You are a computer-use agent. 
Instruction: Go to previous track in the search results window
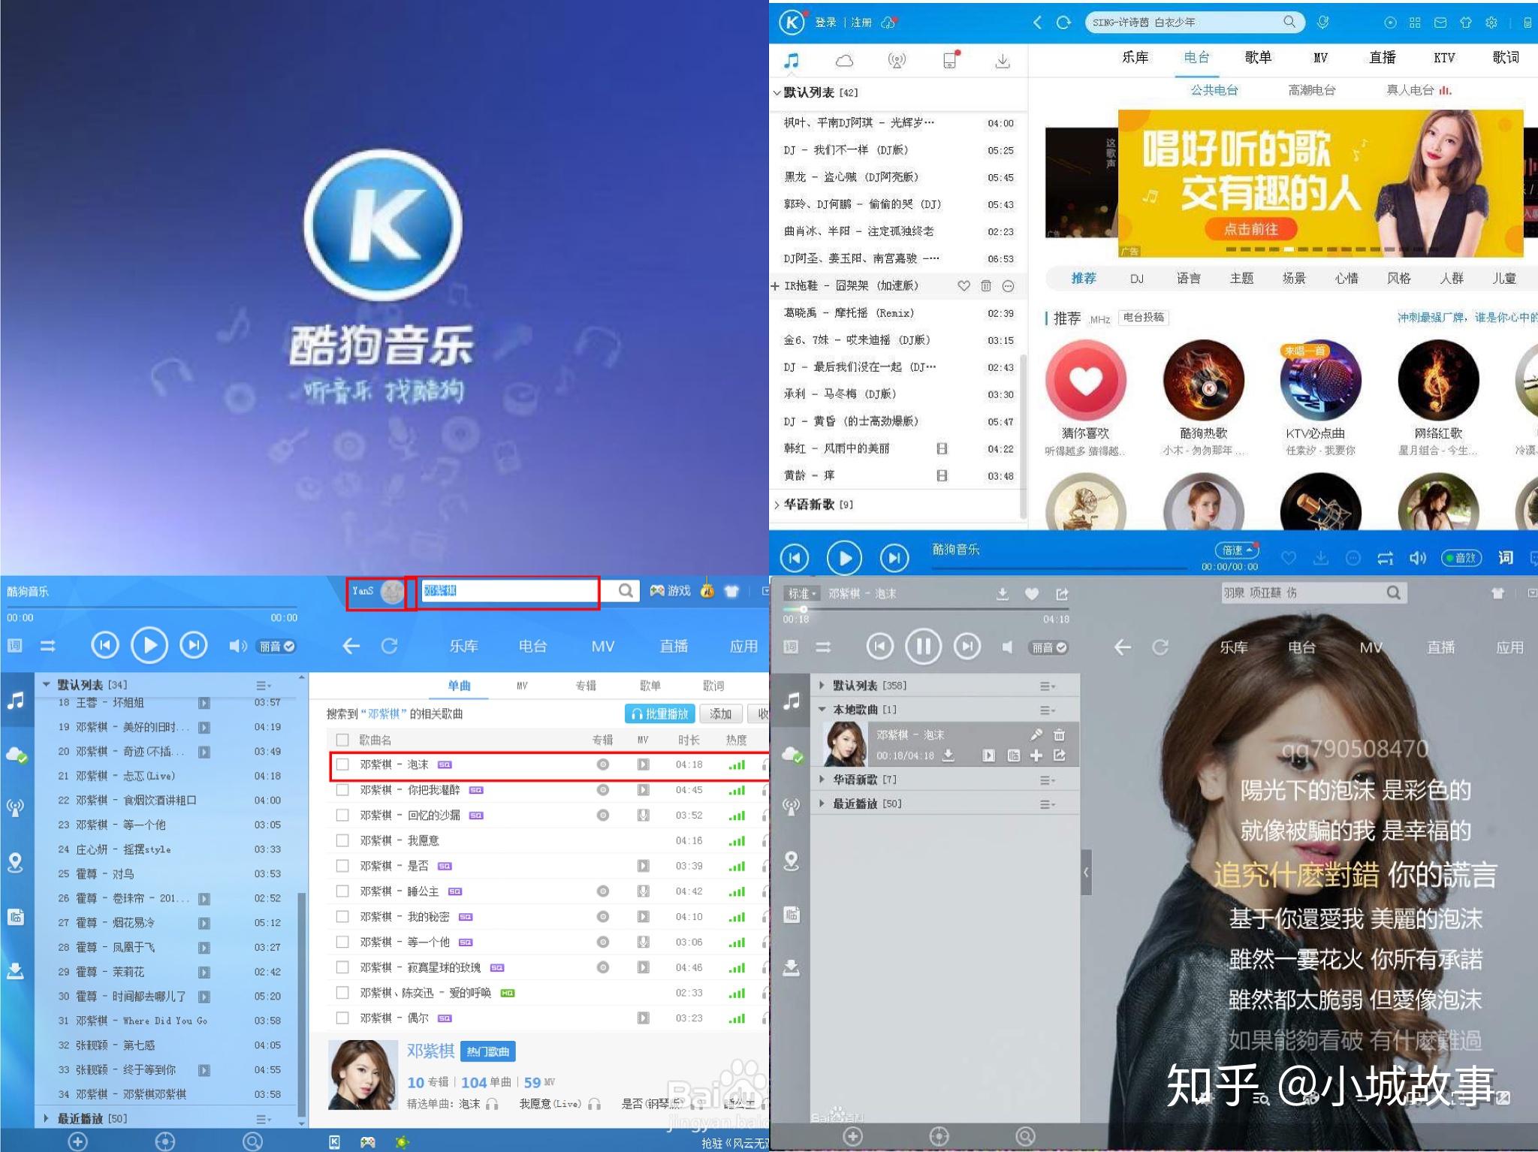click(x=105, y=645)
